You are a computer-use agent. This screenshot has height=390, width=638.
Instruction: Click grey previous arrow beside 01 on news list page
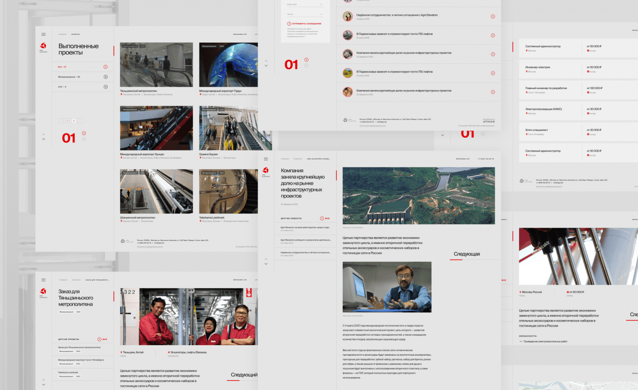pos(306,65)
